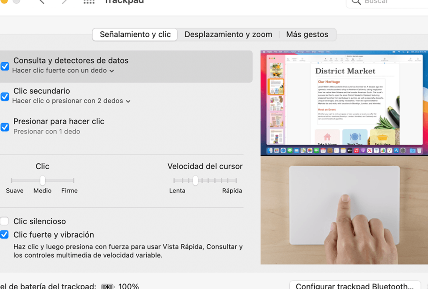Click "Configurar trackpad Bluetooth..." button
The image size is (428, 289).
[x=356, y=286]
